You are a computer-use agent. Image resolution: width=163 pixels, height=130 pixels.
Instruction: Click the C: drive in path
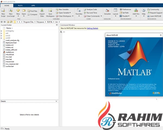[20, 22]
